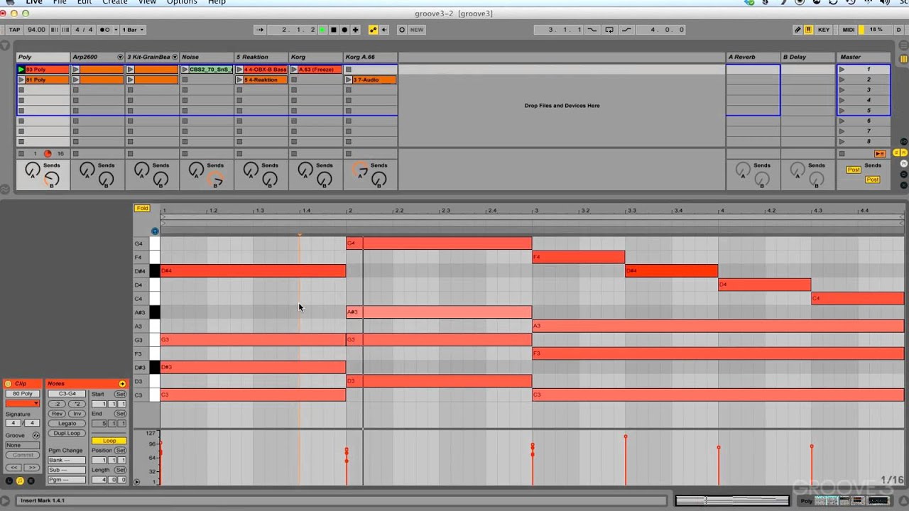Toggle the Follow playback arrow button
Screen dimensions: 909x511
tap(260, 30)
